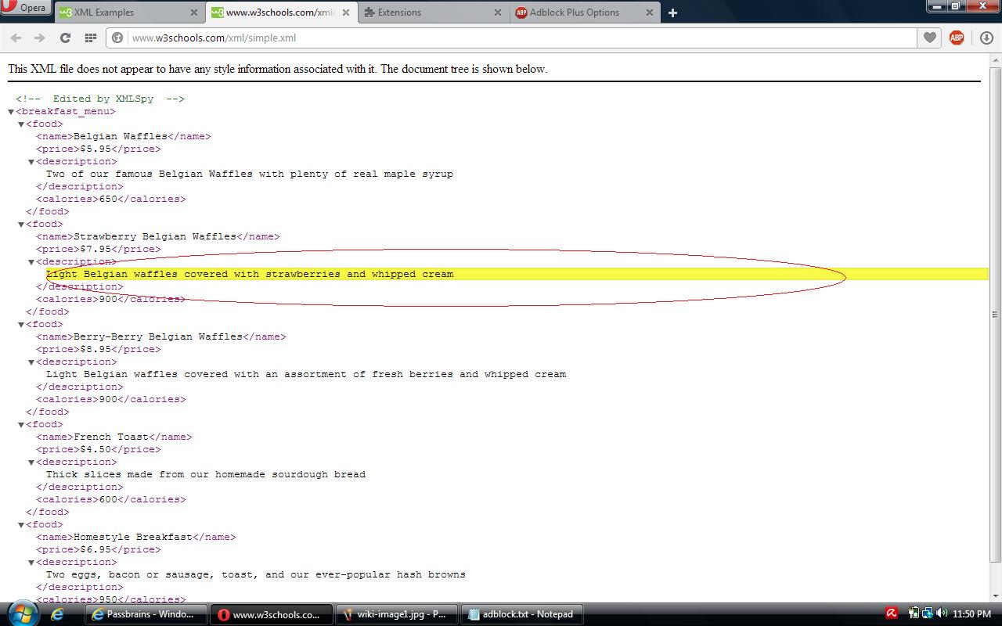The image size is (1002, 626).
Task: Go forward to the next page
Action: click(39, 38)
